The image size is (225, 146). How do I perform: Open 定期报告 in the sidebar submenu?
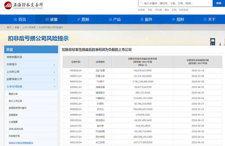tap(31, 115)
